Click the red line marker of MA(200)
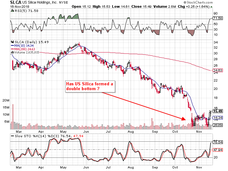The image size is (228, 171). 13,49
